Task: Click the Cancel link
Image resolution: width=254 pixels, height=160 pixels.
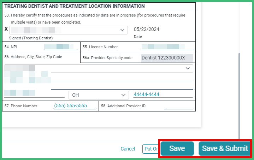Action: 128,149
